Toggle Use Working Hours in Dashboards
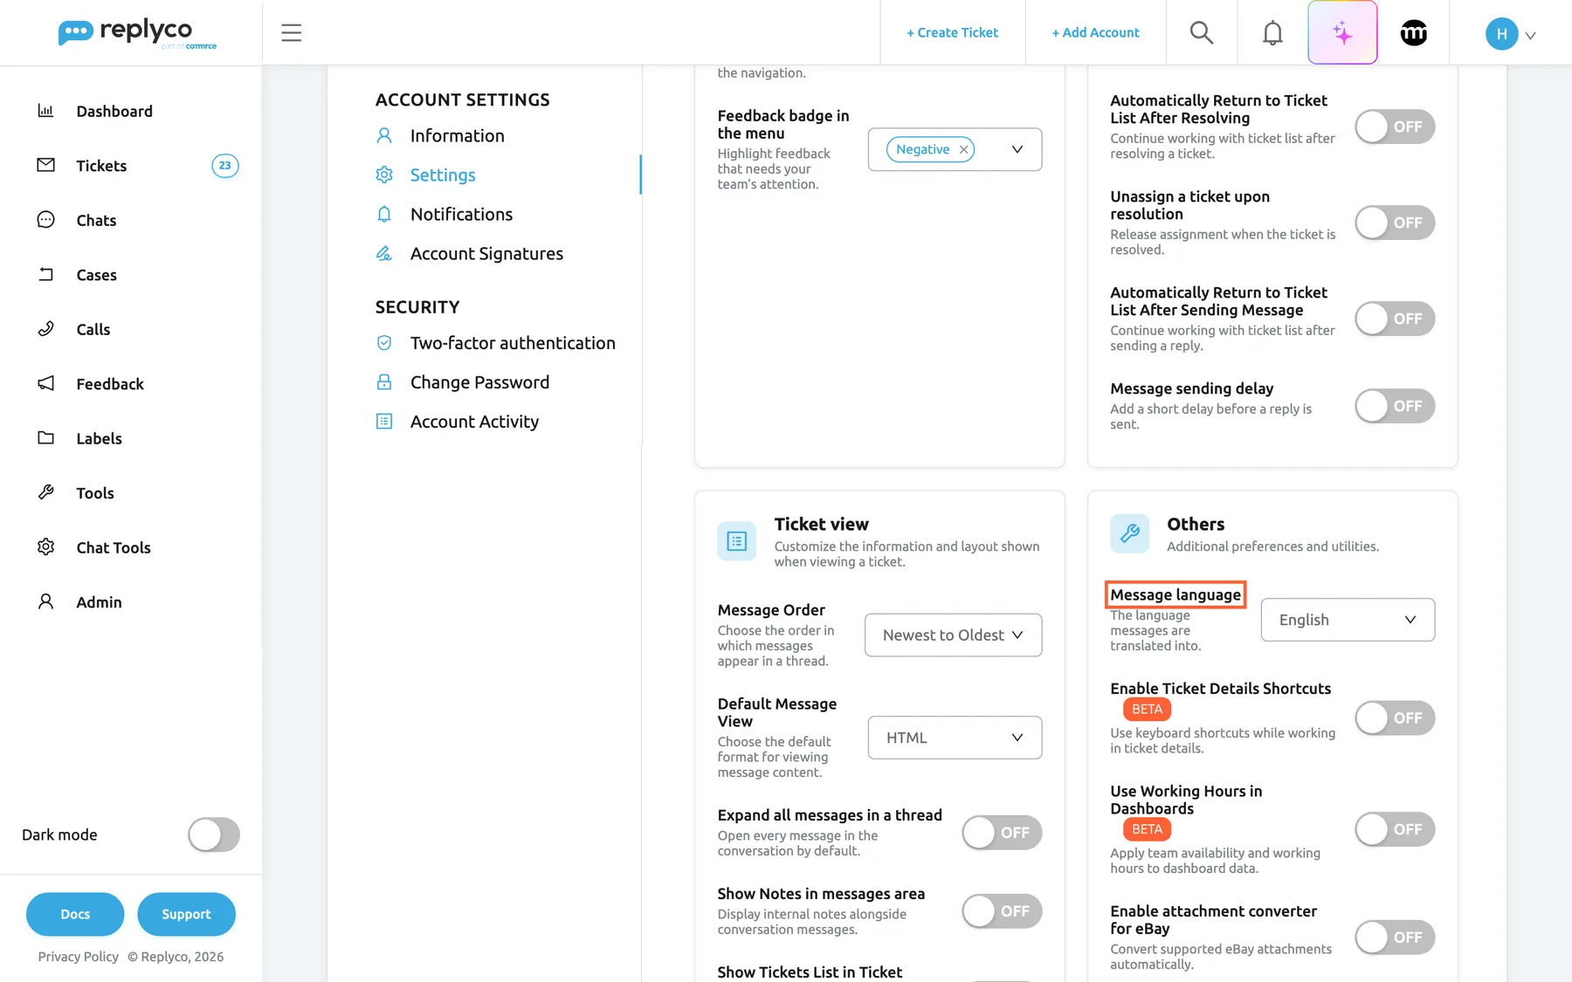This screenshot has height=982, width=1572. point(1395,829)
